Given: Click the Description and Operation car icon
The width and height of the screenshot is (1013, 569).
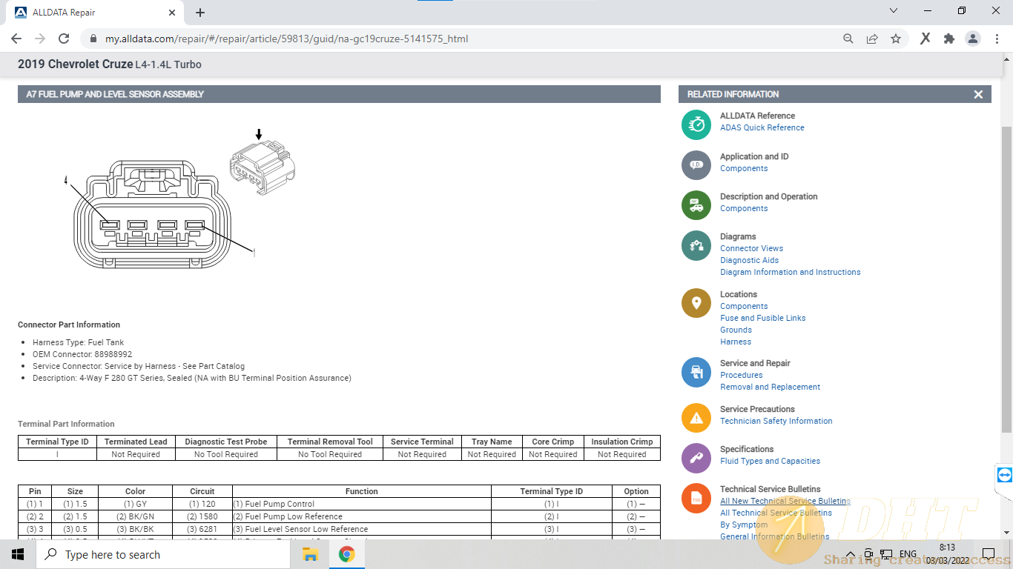Looking at the screenshot, I should click(696, 205).
